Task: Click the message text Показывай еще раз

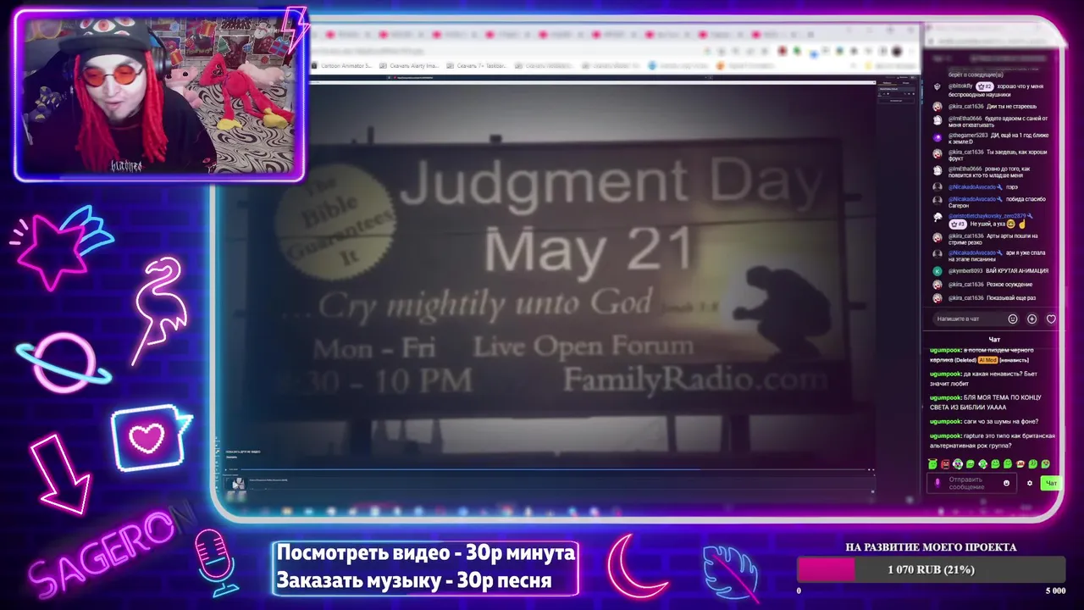Action: coord(1011,298)
